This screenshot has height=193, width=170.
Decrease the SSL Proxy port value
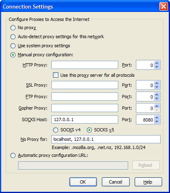tap(157, 87)
